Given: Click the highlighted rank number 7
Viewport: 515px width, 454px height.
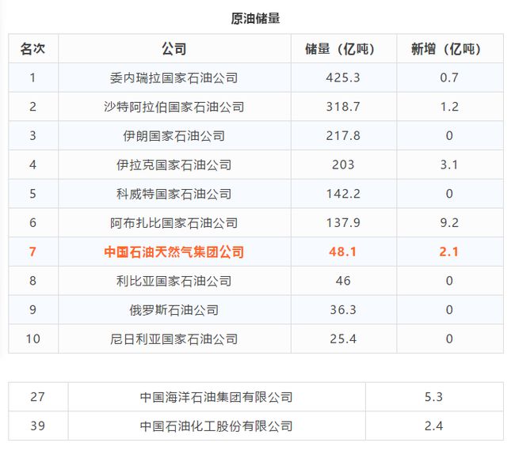Looking at the screenshot, I should point(32,252).
